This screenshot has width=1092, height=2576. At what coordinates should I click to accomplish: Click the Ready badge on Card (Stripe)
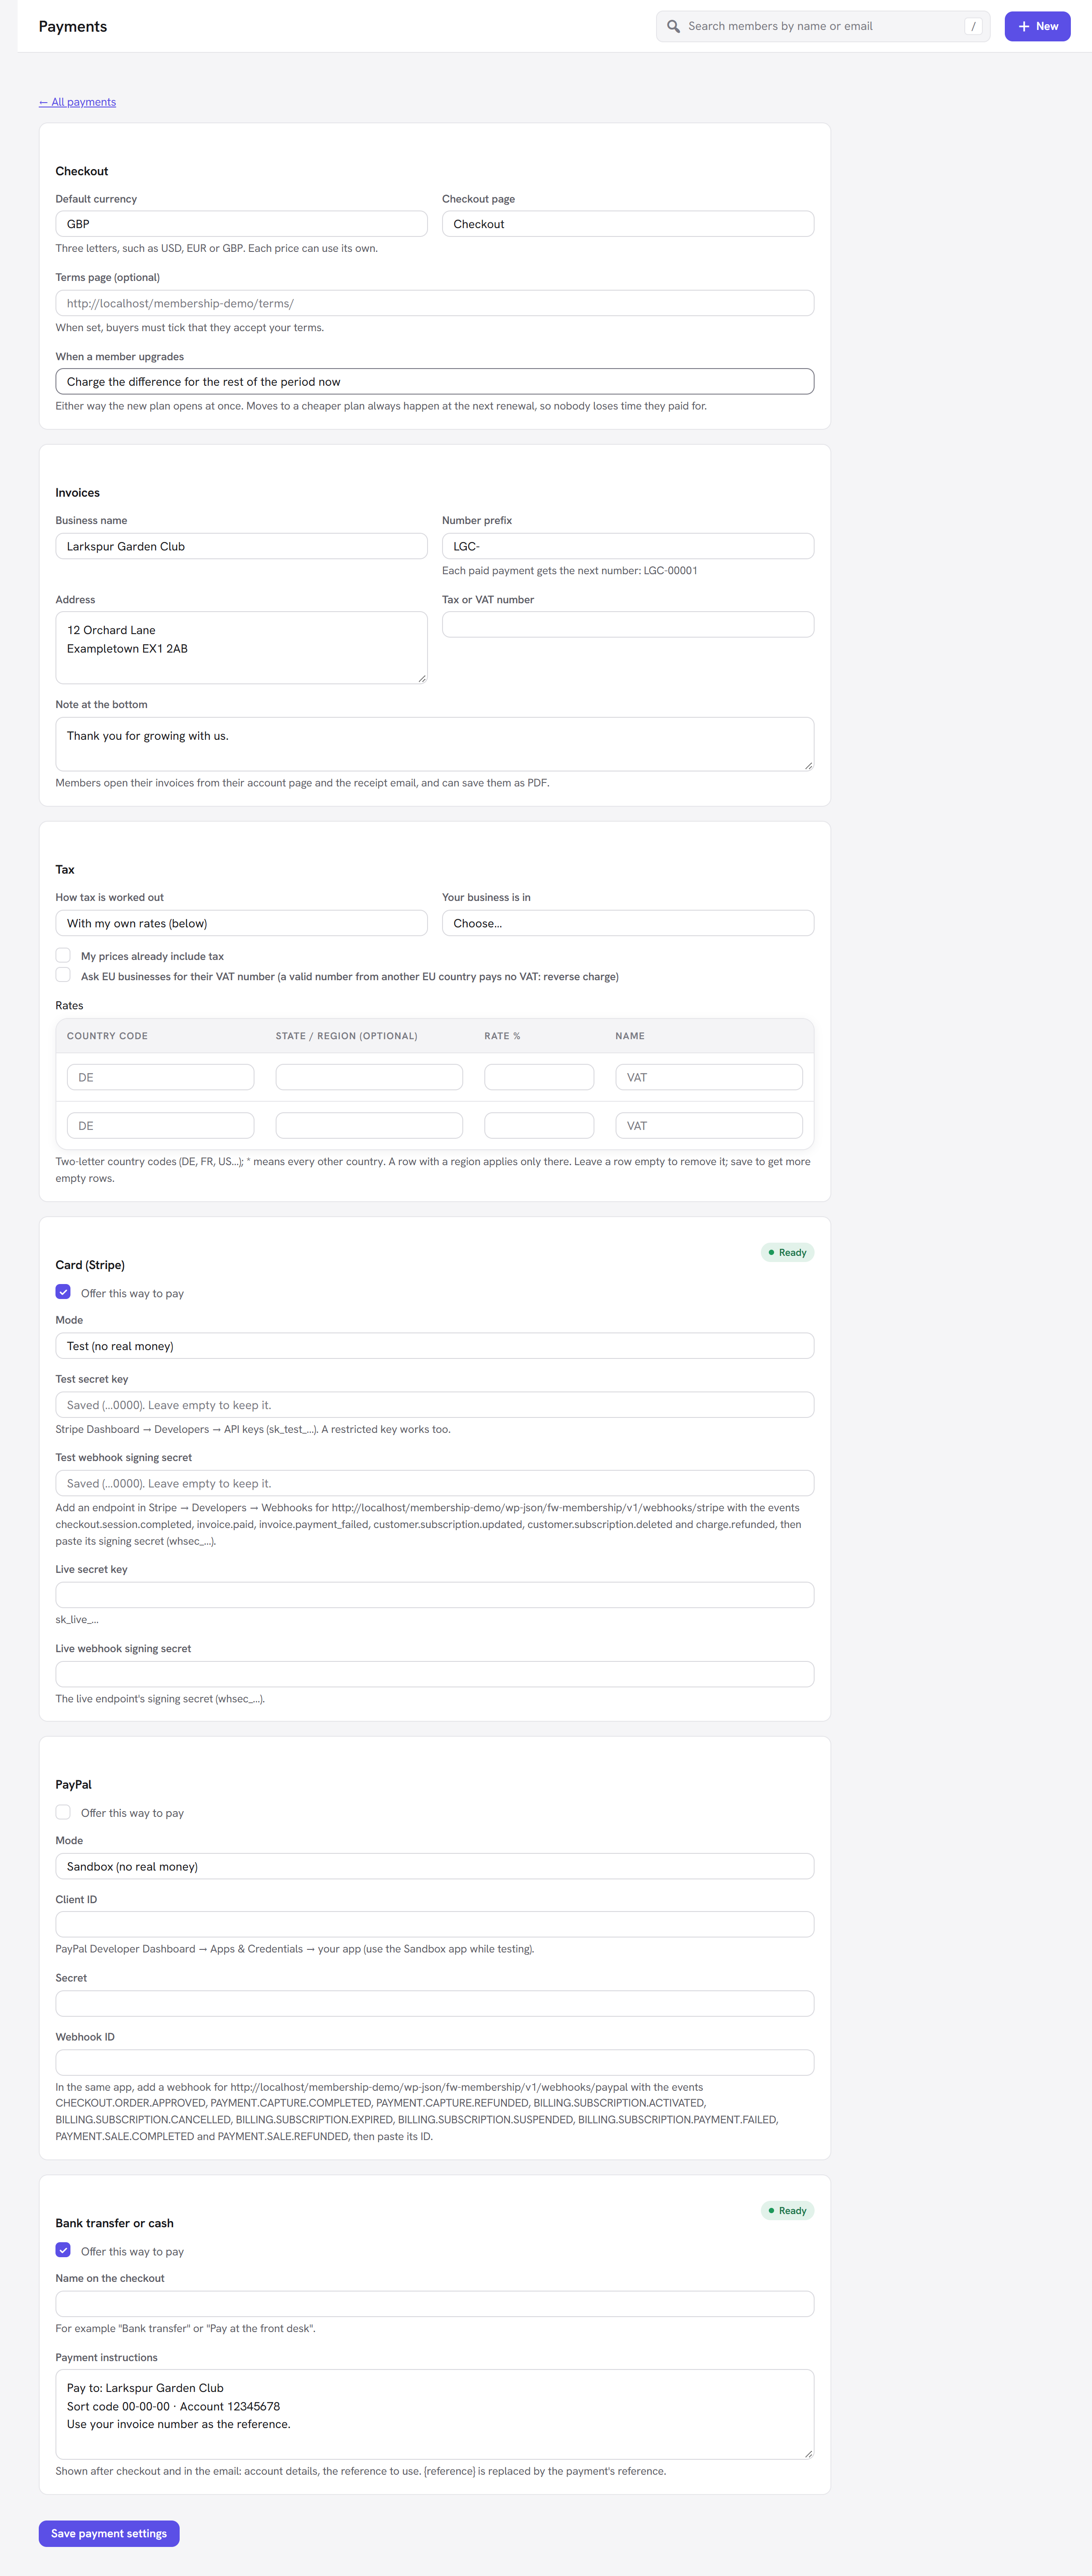tap(788, 1252)
